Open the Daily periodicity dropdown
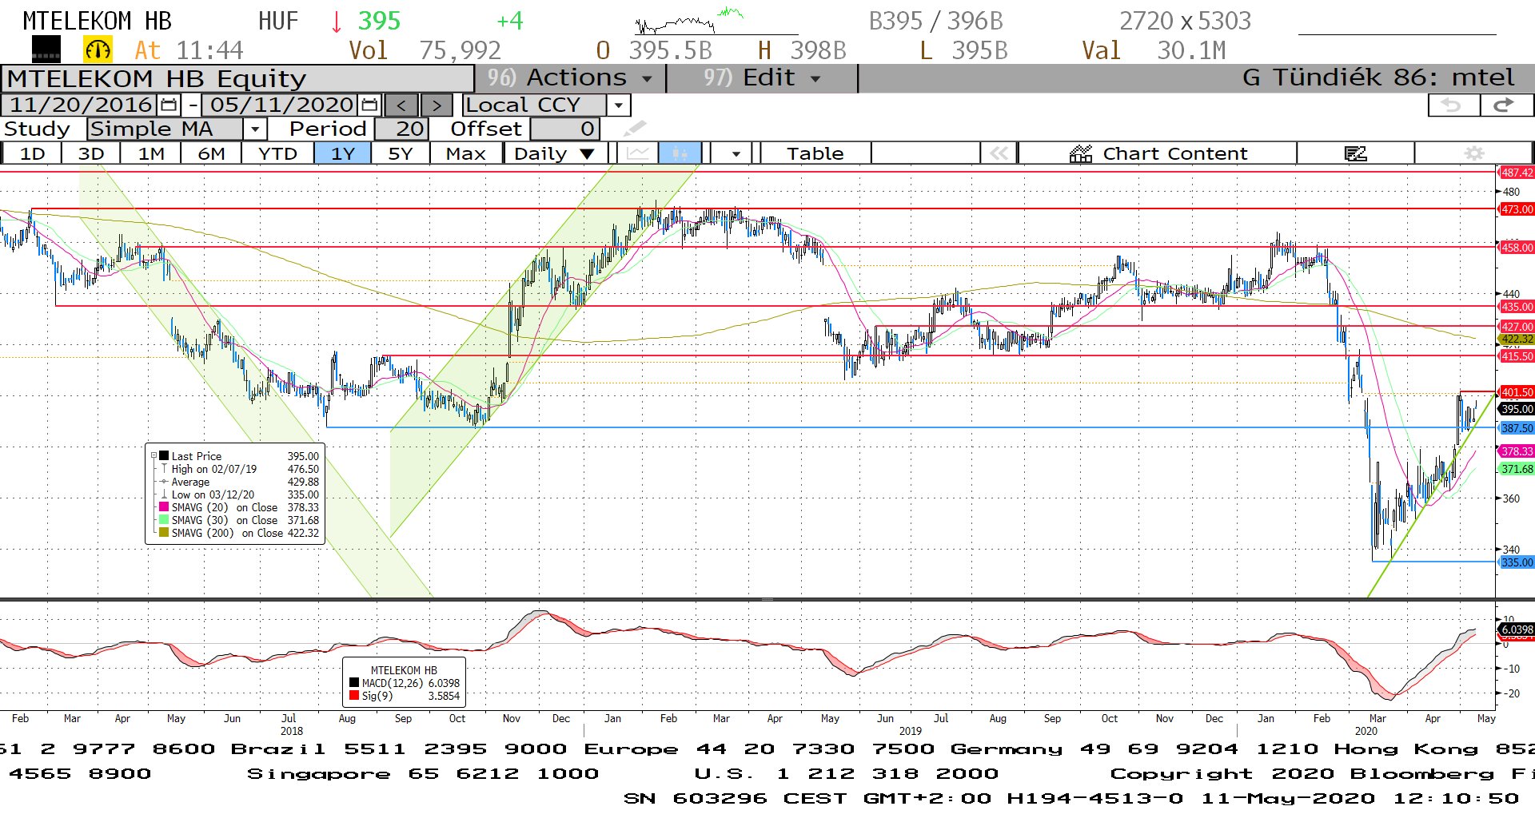The height and width of the screenshot is (830, 1535). coord(554,153)
